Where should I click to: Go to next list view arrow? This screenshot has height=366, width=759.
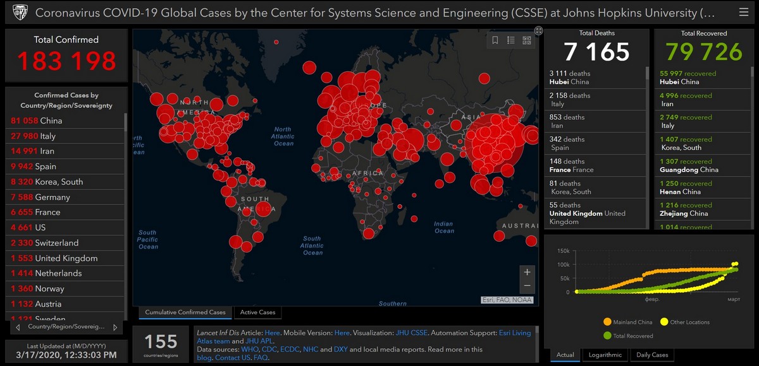point(114,328)
